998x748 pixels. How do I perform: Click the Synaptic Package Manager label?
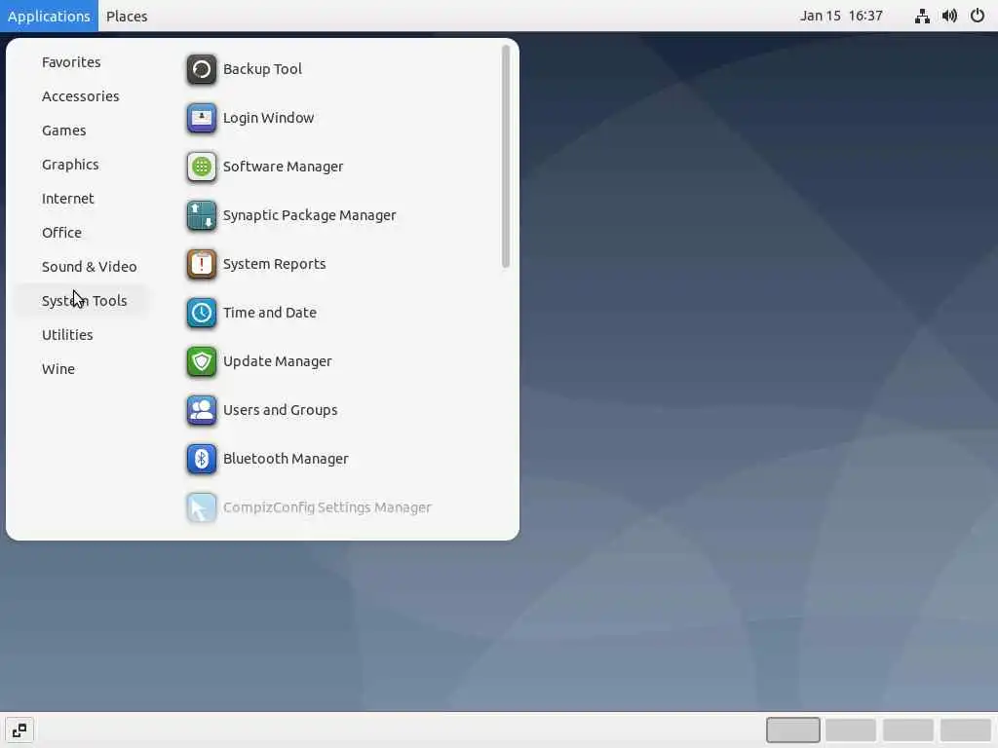tap(309, 215)
